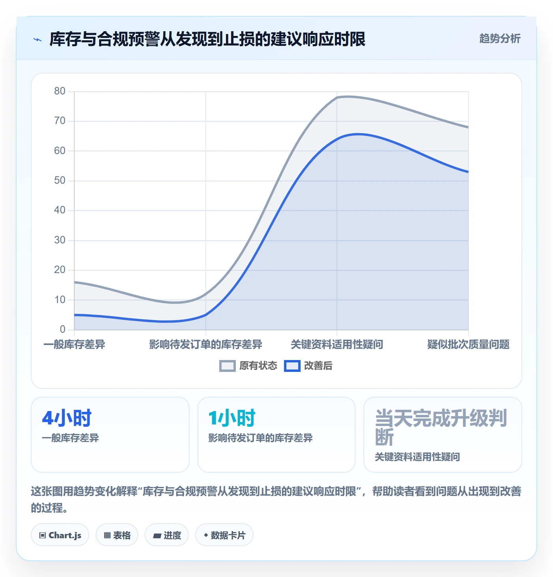Click the square icon in Chart.js tag
Screen dimensions: 553x577
point(43,536)
